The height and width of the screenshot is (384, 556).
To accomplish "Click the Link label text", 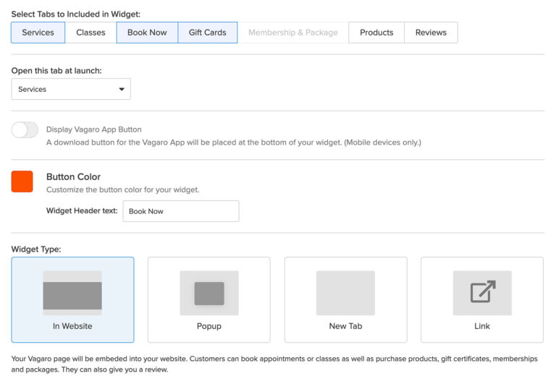I will [x=482, y=326].
